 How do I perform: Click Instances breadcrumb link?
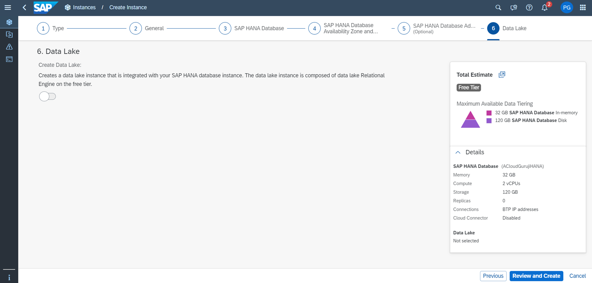(84, 7)
